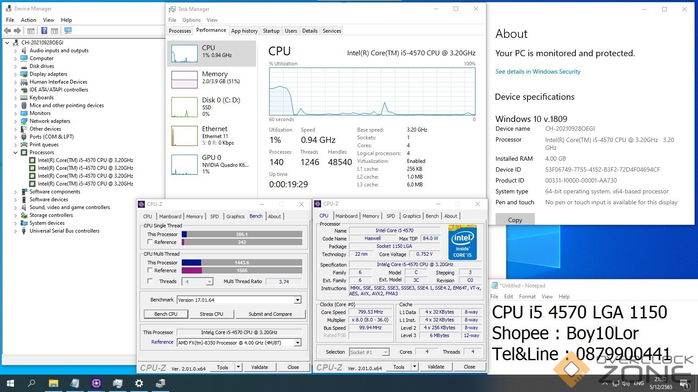Image resolution: width=698 pixels, height=392 pixels.
Task: Open Task Manager icon on the taskbar
Action: [x=117, y=383]
